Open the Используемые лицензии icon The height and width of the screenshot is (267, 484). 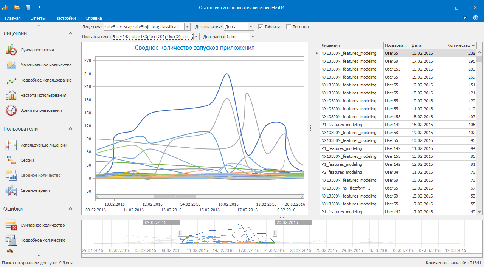tap(11, 145)
